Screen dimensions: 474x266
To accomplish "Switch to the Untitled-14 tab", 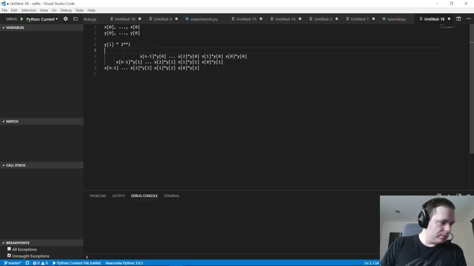I will click(x=285, y=19).
